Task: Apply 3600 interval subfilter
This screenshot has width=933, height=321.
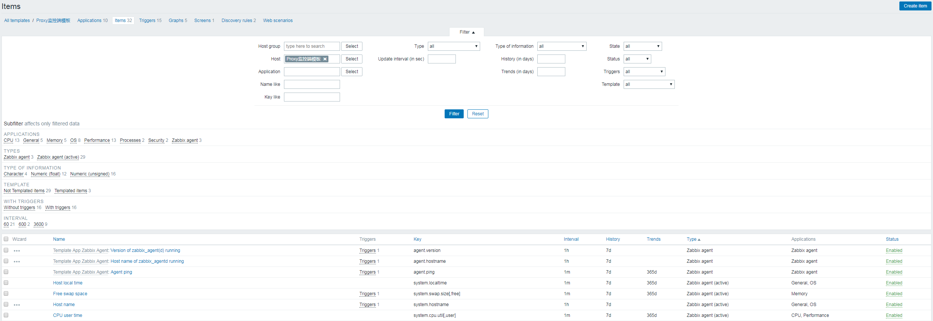Action: click(38, 224)
